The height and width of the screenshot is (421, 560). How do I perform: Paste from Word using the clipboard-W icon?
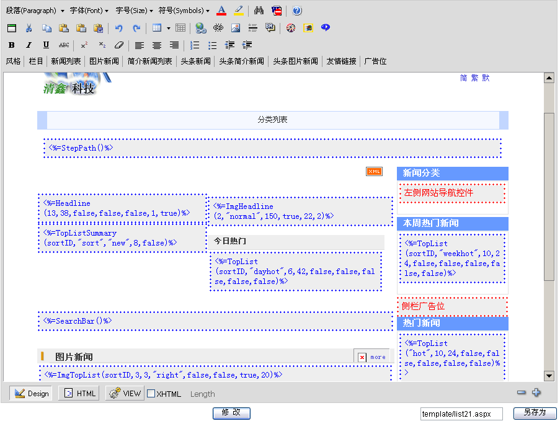(x=98, y=28)
